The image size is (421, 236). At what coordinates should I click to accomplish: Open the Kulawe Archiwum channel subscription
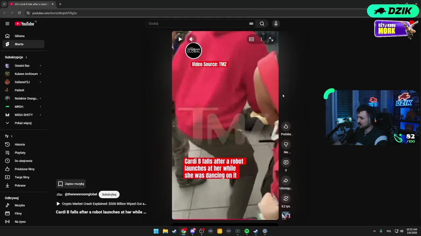pos(23,74)
